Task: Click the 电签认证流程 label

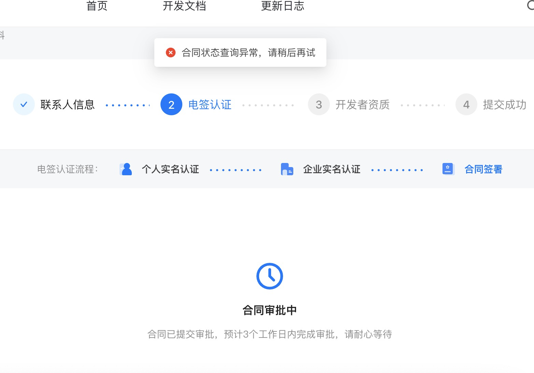Action: [x=68, y=169]
